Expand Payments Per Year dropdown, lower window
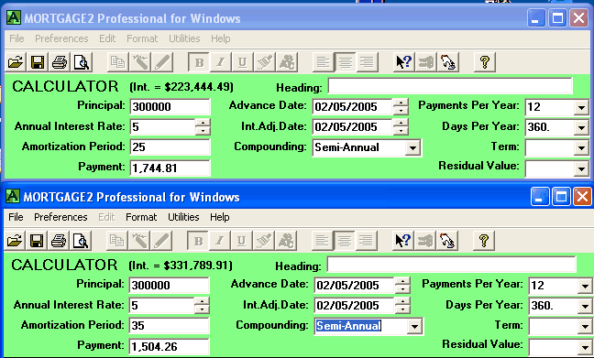 (x=585, y=286)
